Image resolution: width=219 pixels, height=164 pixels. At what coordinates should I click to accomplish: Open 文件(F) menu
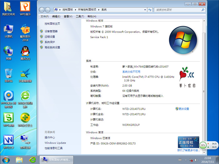(44, 16)
